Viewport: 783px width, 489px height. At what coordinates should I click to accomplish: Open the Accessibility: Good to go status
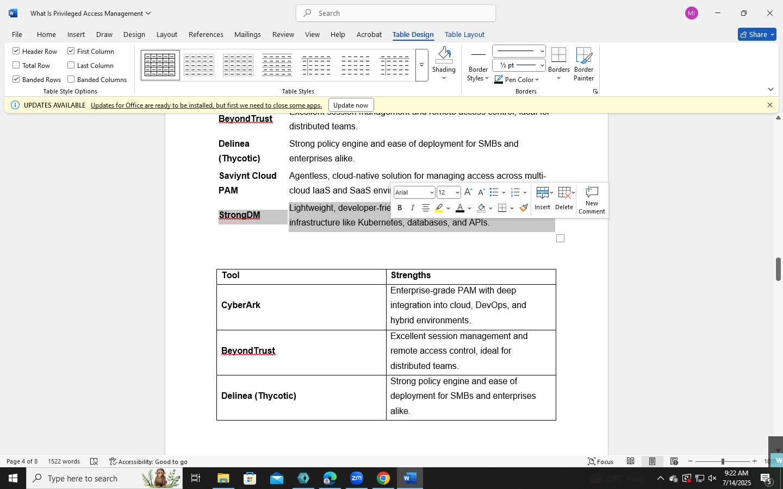click(148, 461)
